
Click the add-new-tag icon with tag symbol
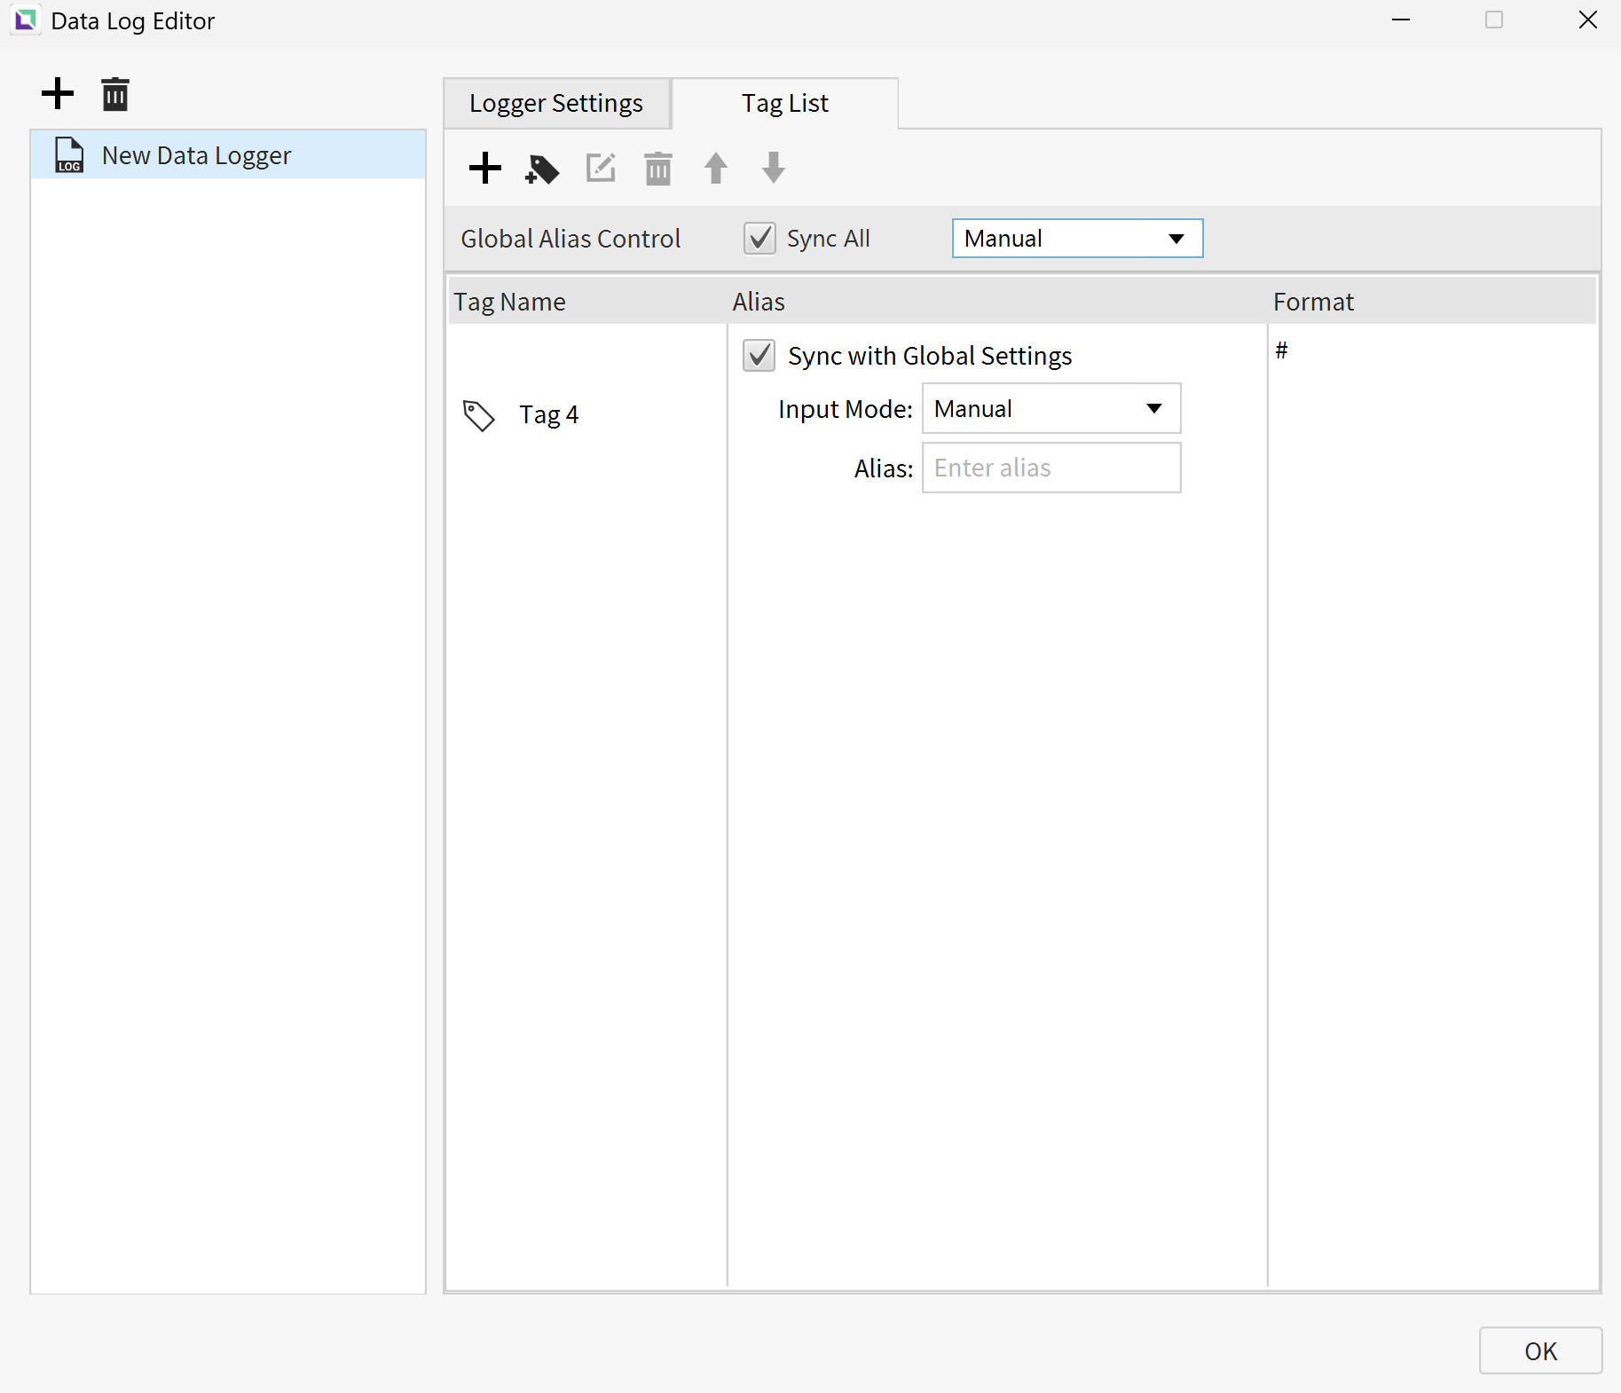pyautogui.click(x=542, y=169)
